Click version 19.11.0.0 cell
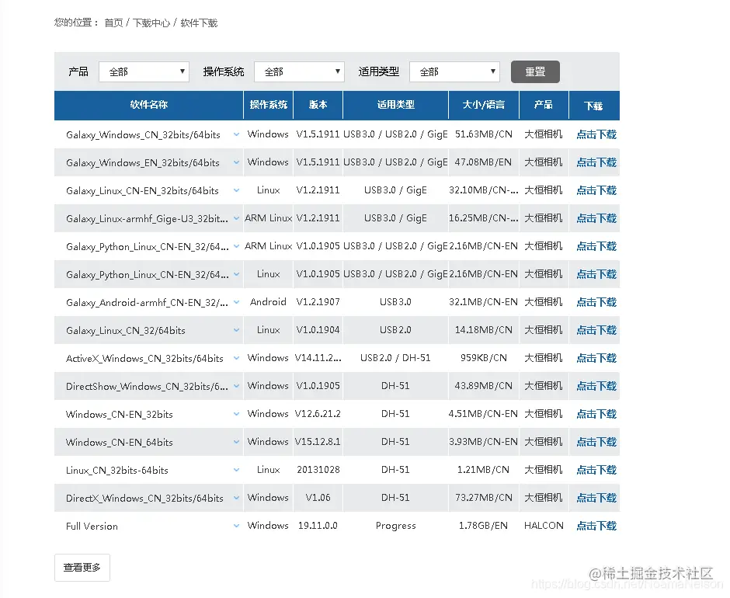730x598 pixels. click(x=318, y=526)
